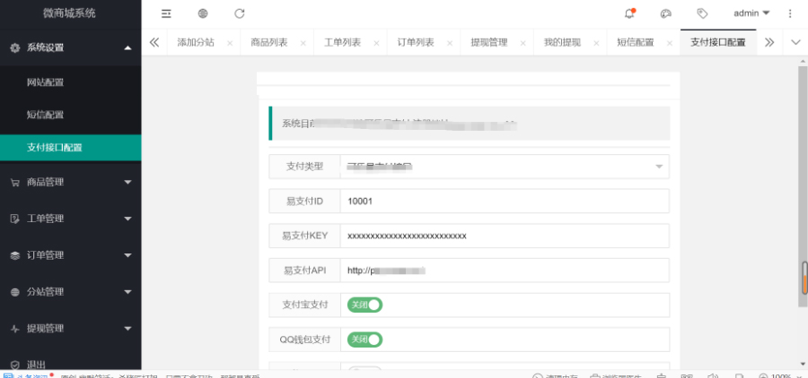This screenshot has height=378, width=808.
Task: Close the 工单列表 tab
Action: tap(376, 43)
